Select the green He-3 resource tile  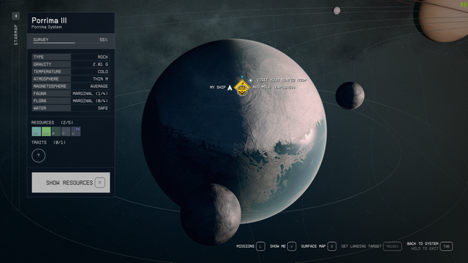coord(46,131)
